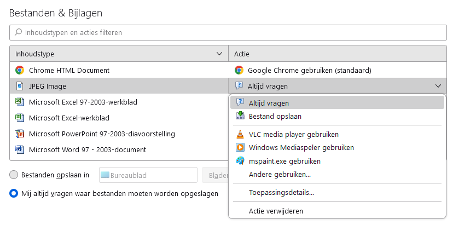
Task: Click the PowerPoint 97-2003-diavoorstelling icon
Action: pyautogui.click(x=20, y=134)
